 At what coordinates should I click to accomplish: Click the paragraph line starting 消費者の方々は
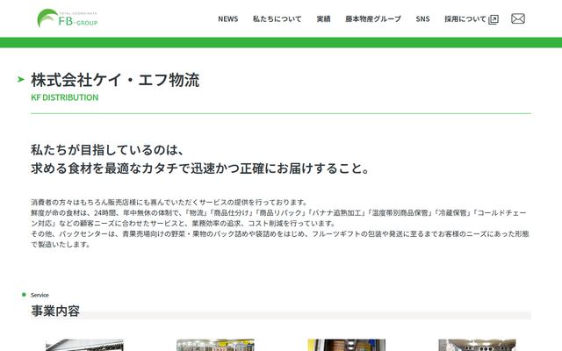169,202
